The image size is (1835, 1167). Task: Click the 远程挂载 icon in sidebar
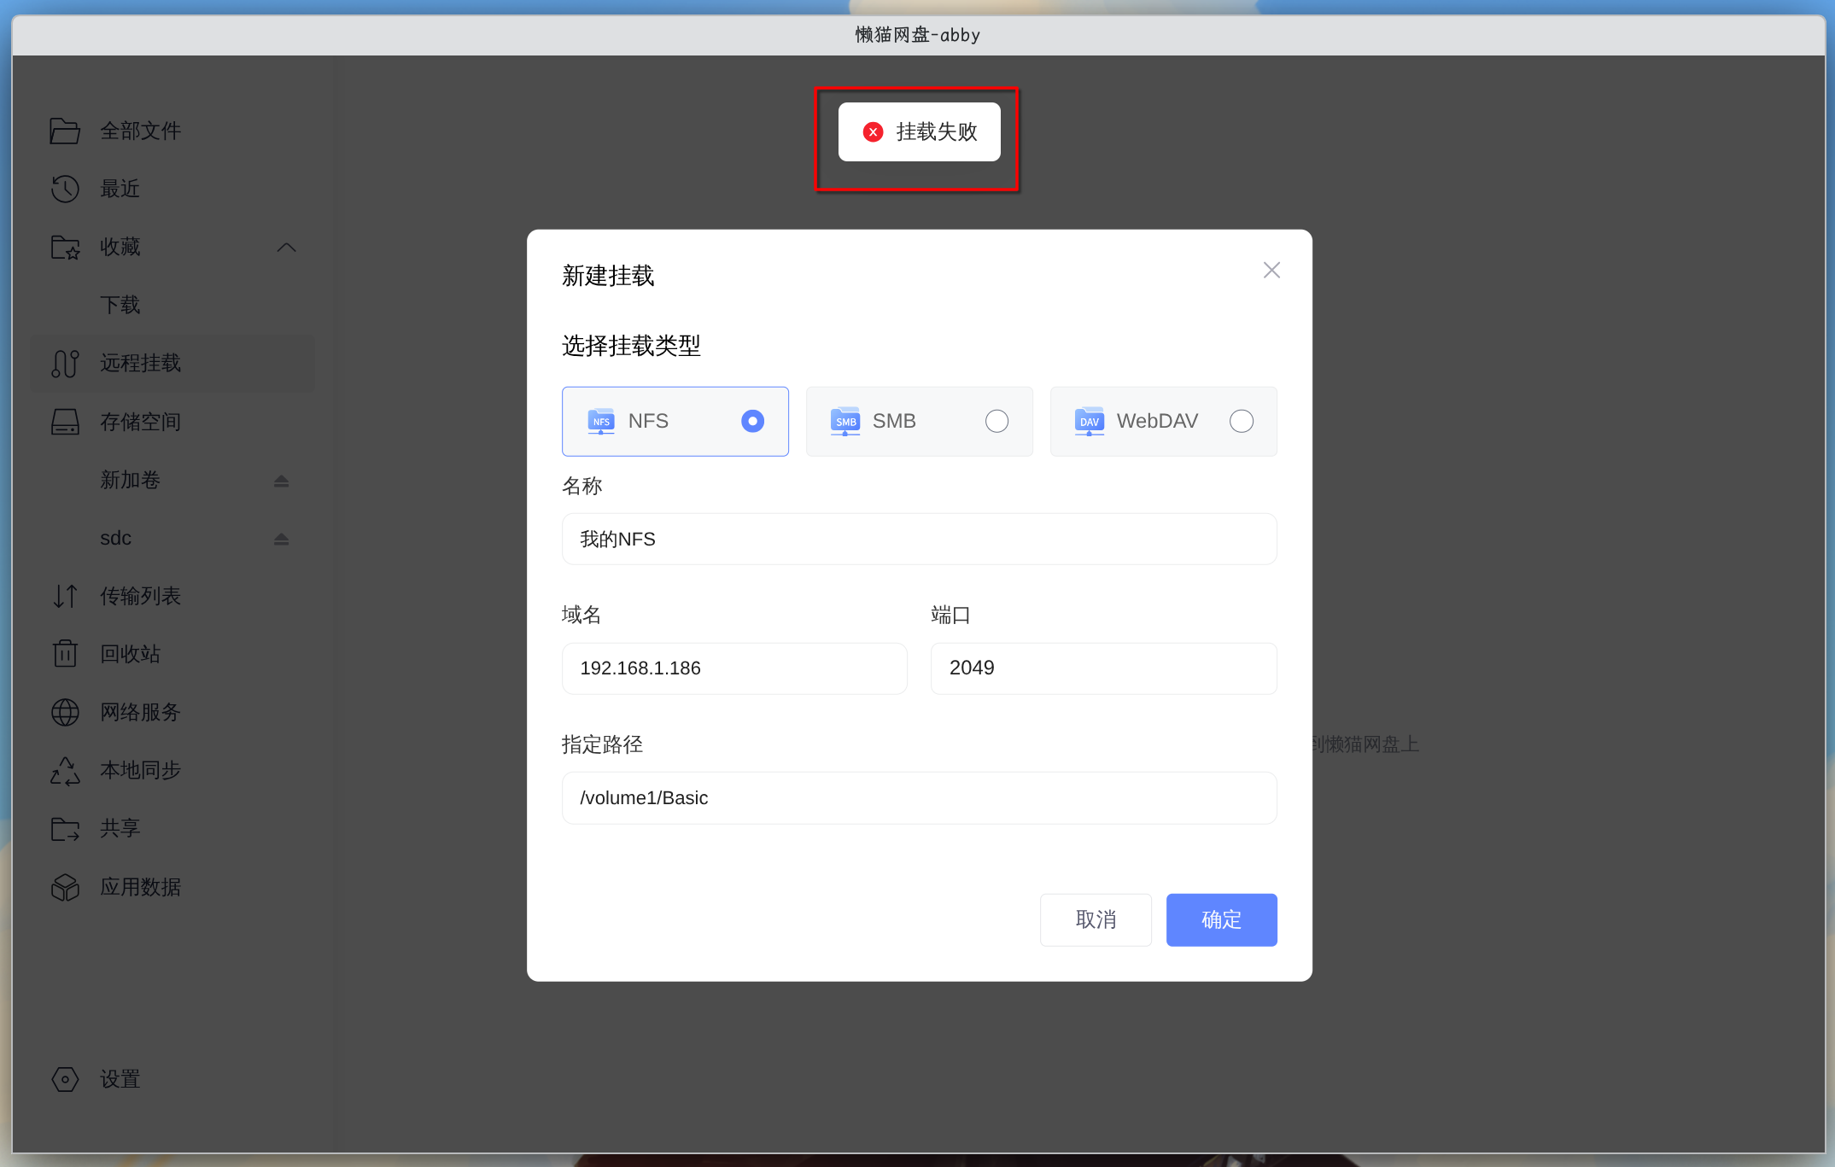pos(65,364)
